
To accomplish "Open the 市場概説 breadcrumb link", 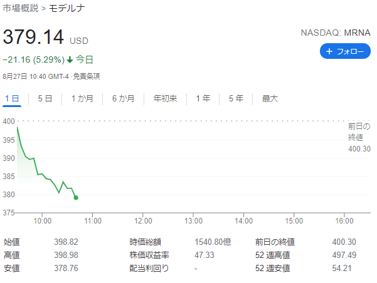I will click(21, 8).
